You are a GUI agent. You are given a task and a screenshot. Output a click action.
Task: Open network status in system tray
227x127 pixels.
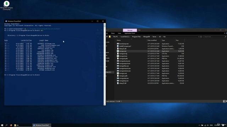(205, 125)
